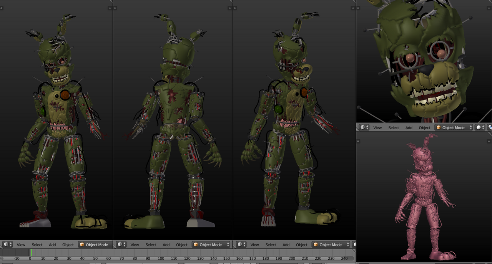
Task: Open View menu in front-view viewport
Action: coord(21,244)
